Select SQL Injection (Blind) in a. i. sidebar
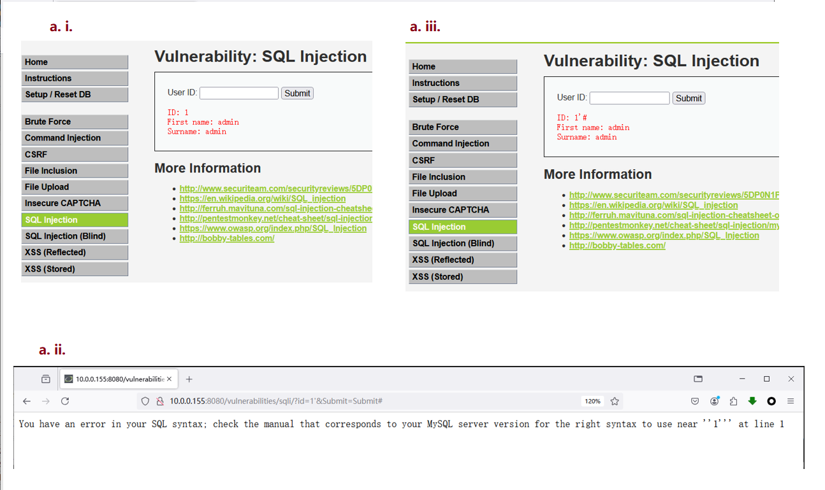 tap(75, 236)
